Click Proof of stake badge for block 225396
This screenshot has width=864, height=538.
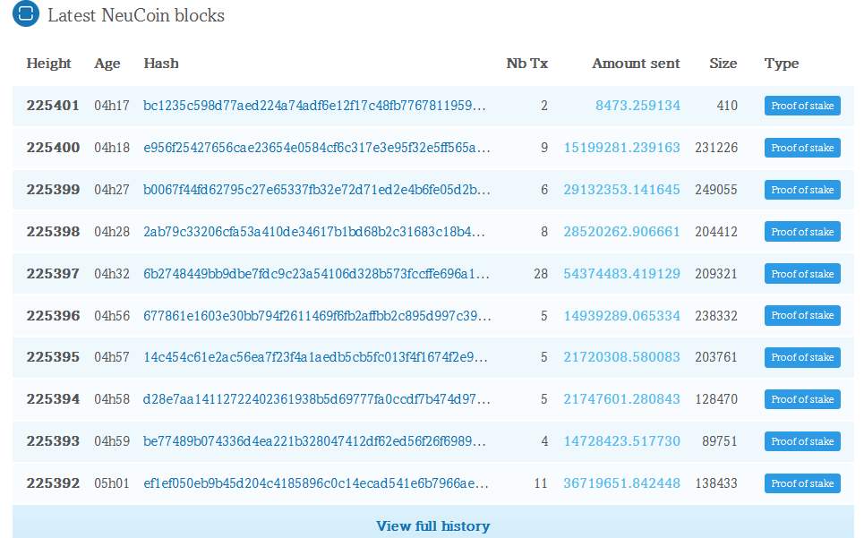click(802, 315)
